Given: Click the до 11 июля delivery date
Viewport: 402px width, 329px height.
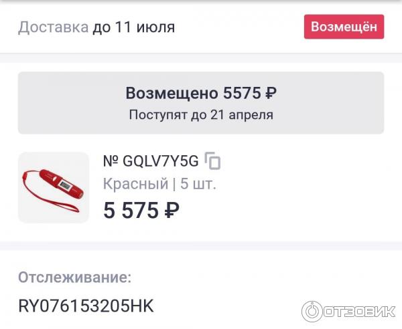Looking at the screenshot, I should 133,27.
